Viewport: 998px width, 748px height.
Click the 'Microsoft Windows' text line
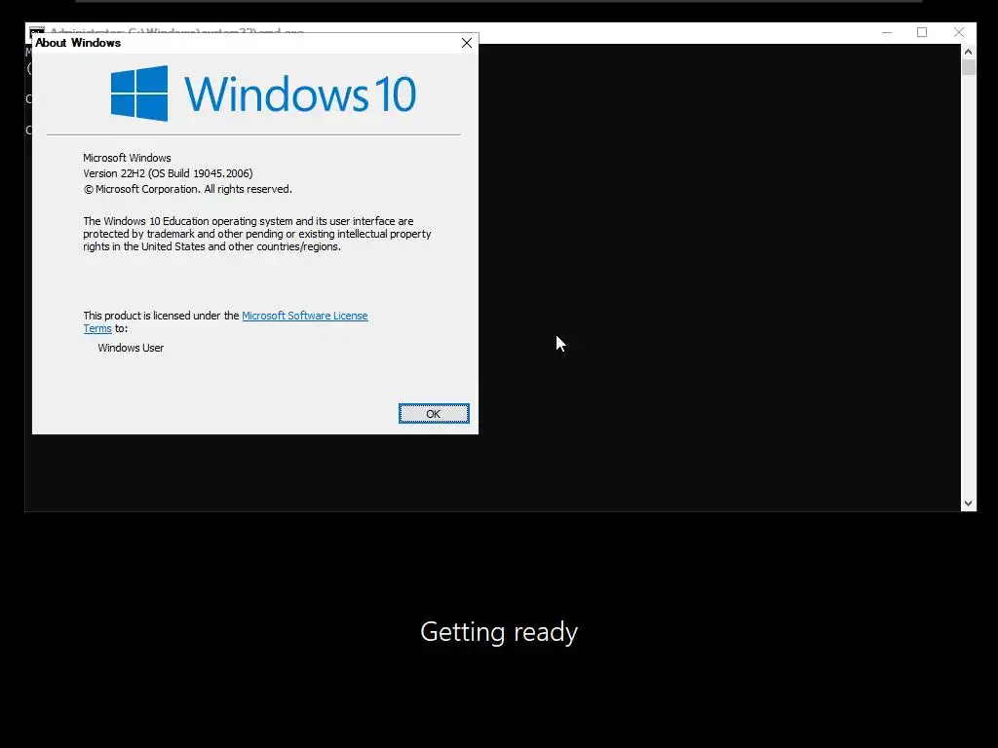127,158
